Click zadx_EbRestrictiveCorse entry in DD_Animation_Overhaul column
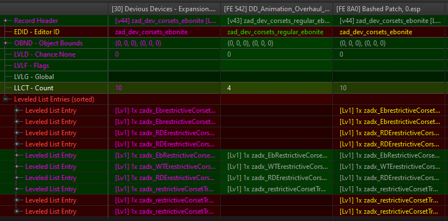This screenshot has width=448, height=221. pyautogui.click(x=277, y=155)
